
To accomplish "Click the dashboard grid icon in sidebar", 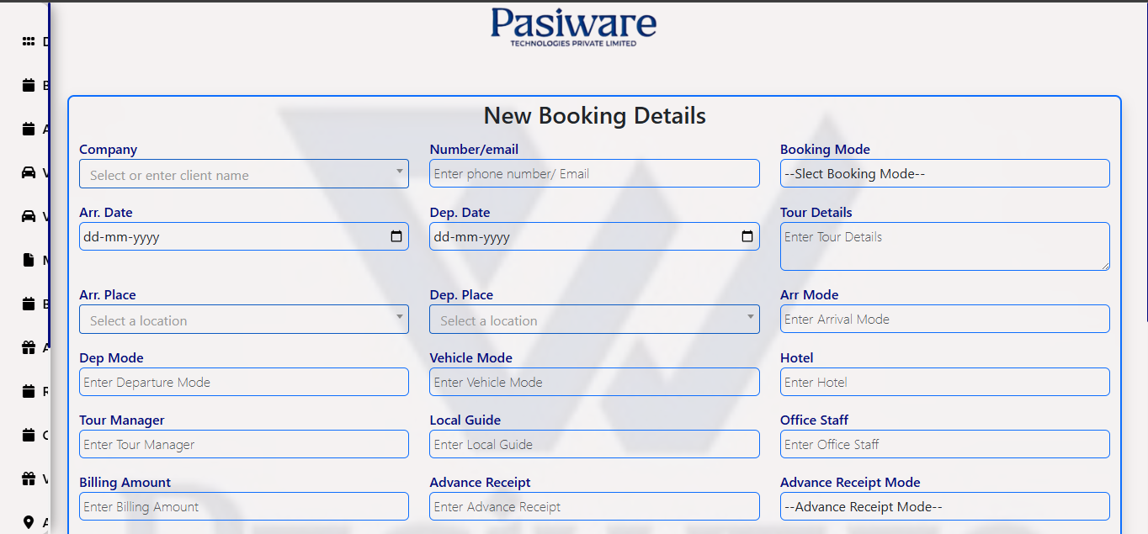I will tap(29, 41).
